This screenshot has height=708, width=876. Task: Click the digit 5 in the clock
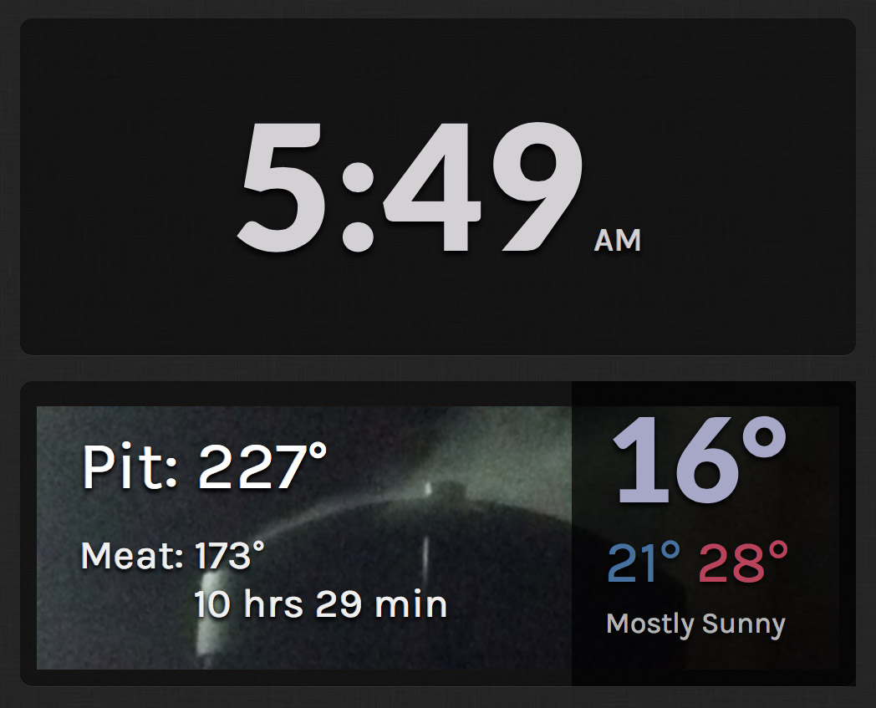click(283, 187)
